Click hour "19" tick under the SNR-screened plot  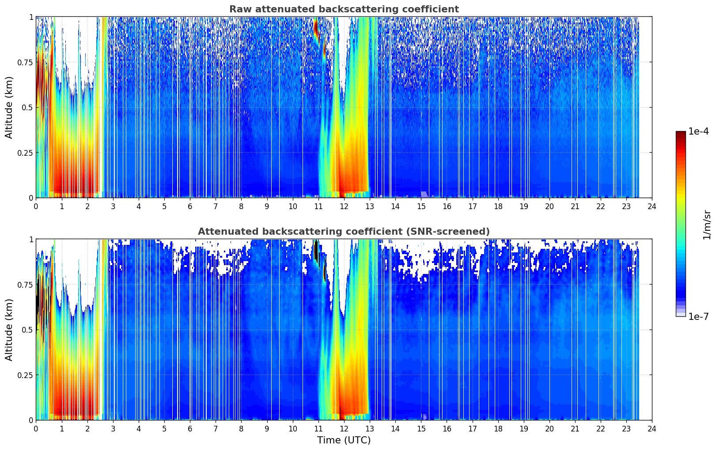(x=523, y=428)
